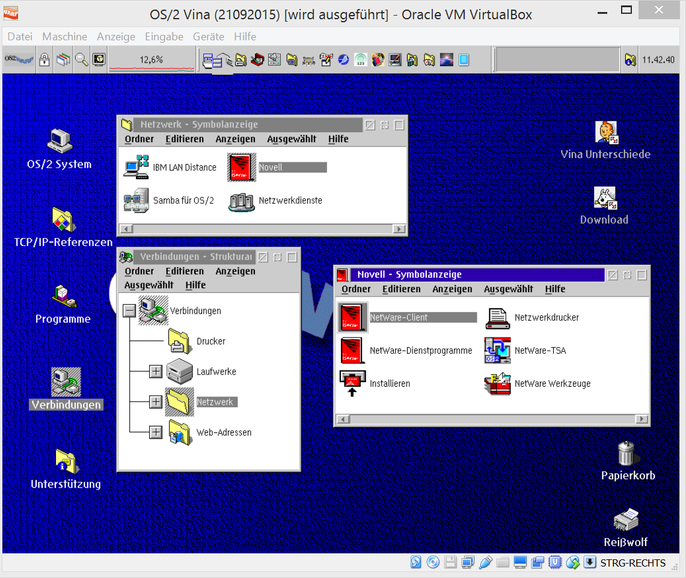Select the Laufwerke drive icon in tree
686x578 pixels.
pos(179,371)
